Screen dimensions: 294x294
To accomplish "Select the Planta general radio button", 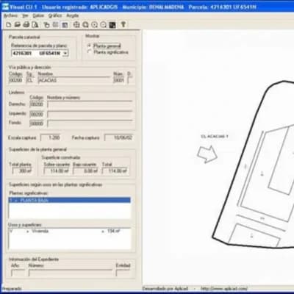I will coord(90,46).
